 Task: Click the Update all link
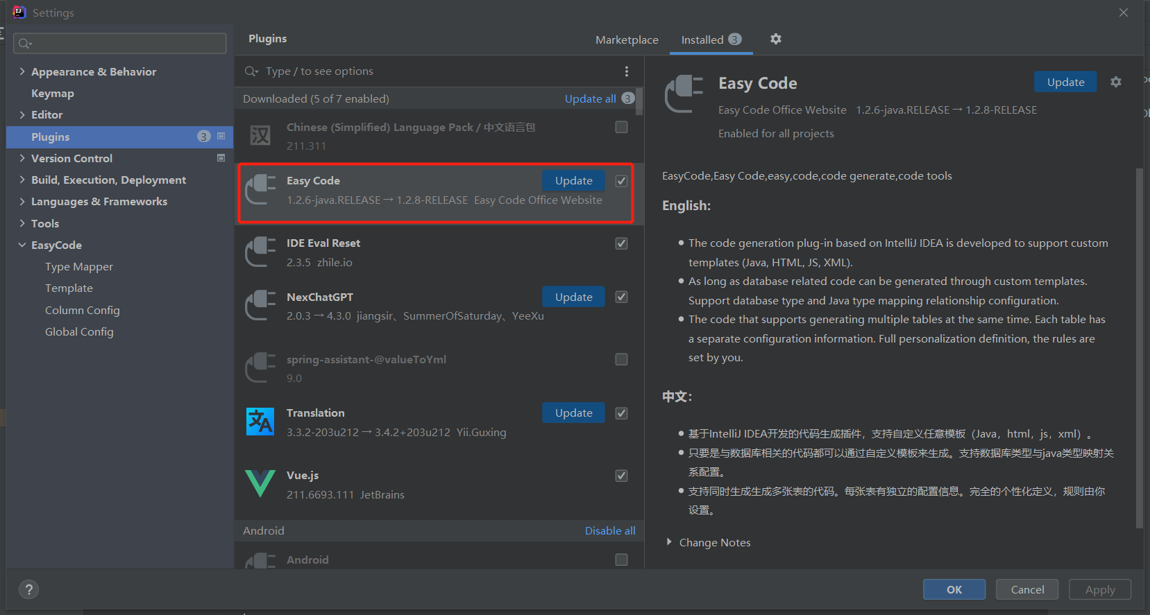590,98
